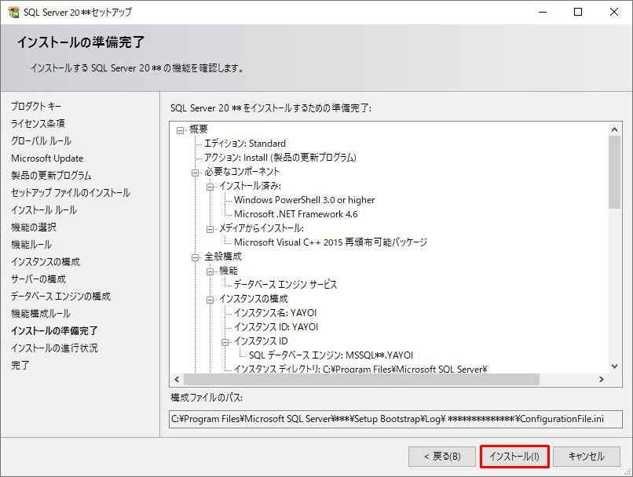
Task: Select the データベース エンジンの構成 step
Action: coord(60,297)
